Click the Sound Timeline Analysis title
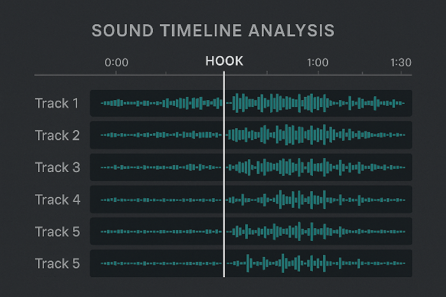 (213, 31)
